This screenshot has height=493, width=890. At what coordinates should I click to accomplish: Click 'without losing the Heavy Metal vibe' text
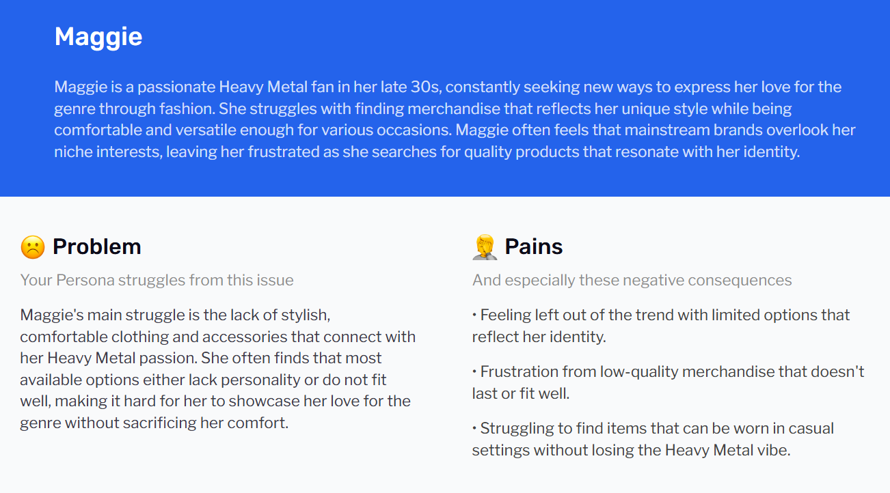tap(662, 450)
